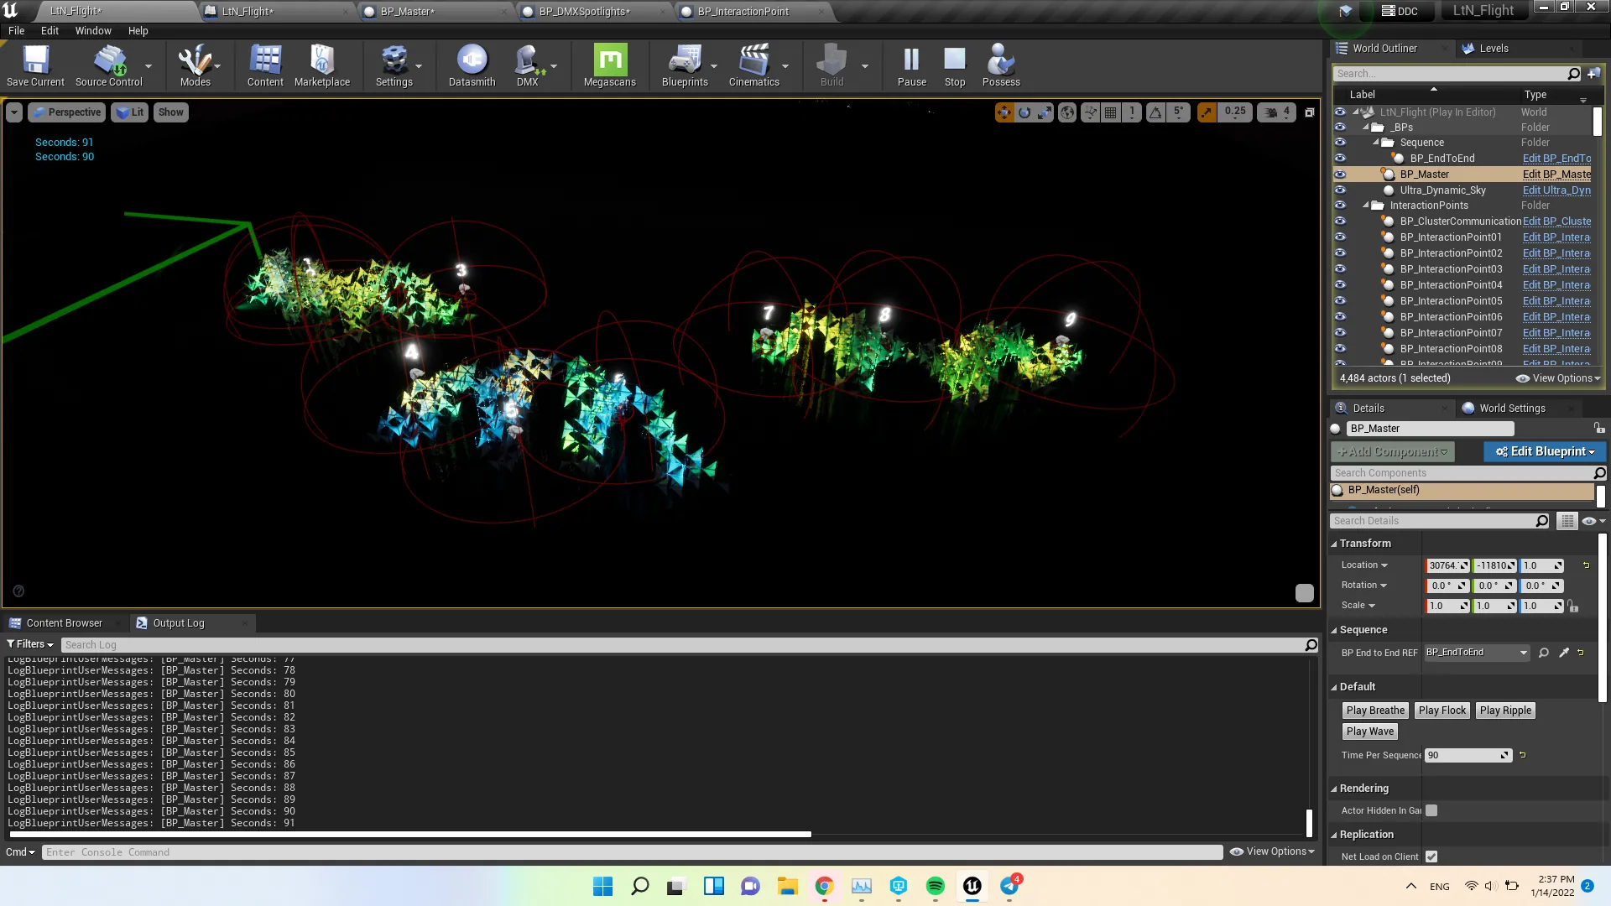Pause the play-in-editor session
Image resolution: width=1611 pixels, height=906 pixels.
pyautogui.click(x=911, y=65)
